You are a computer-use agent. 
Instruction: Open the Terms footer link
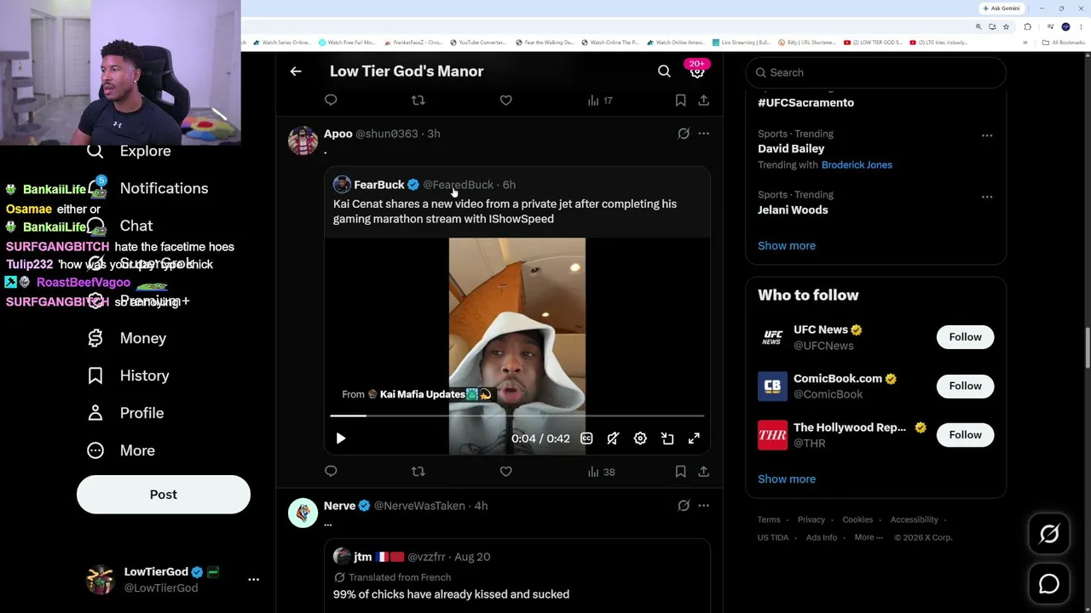click(x=769, y=519)
